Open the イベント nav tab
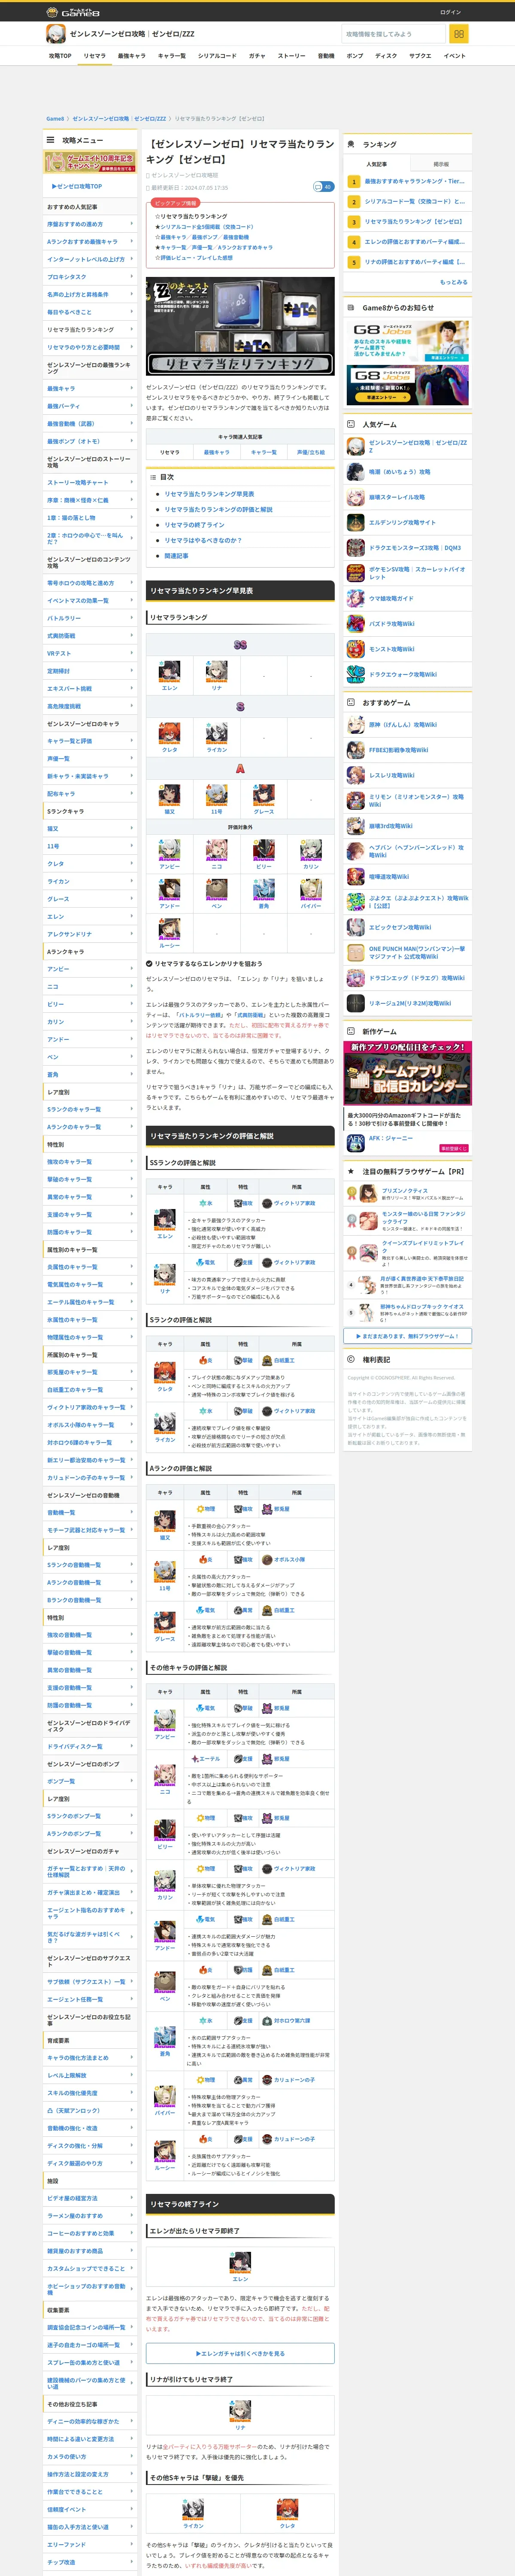 click(455, 56)
